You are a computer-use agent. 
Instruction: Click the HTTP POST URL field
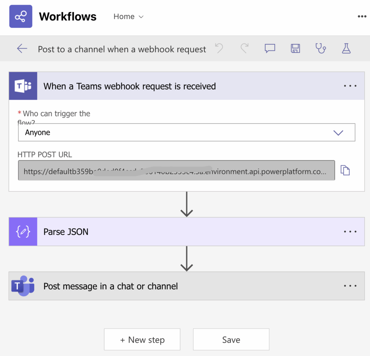pyautogui.click(x=176, y=170)
